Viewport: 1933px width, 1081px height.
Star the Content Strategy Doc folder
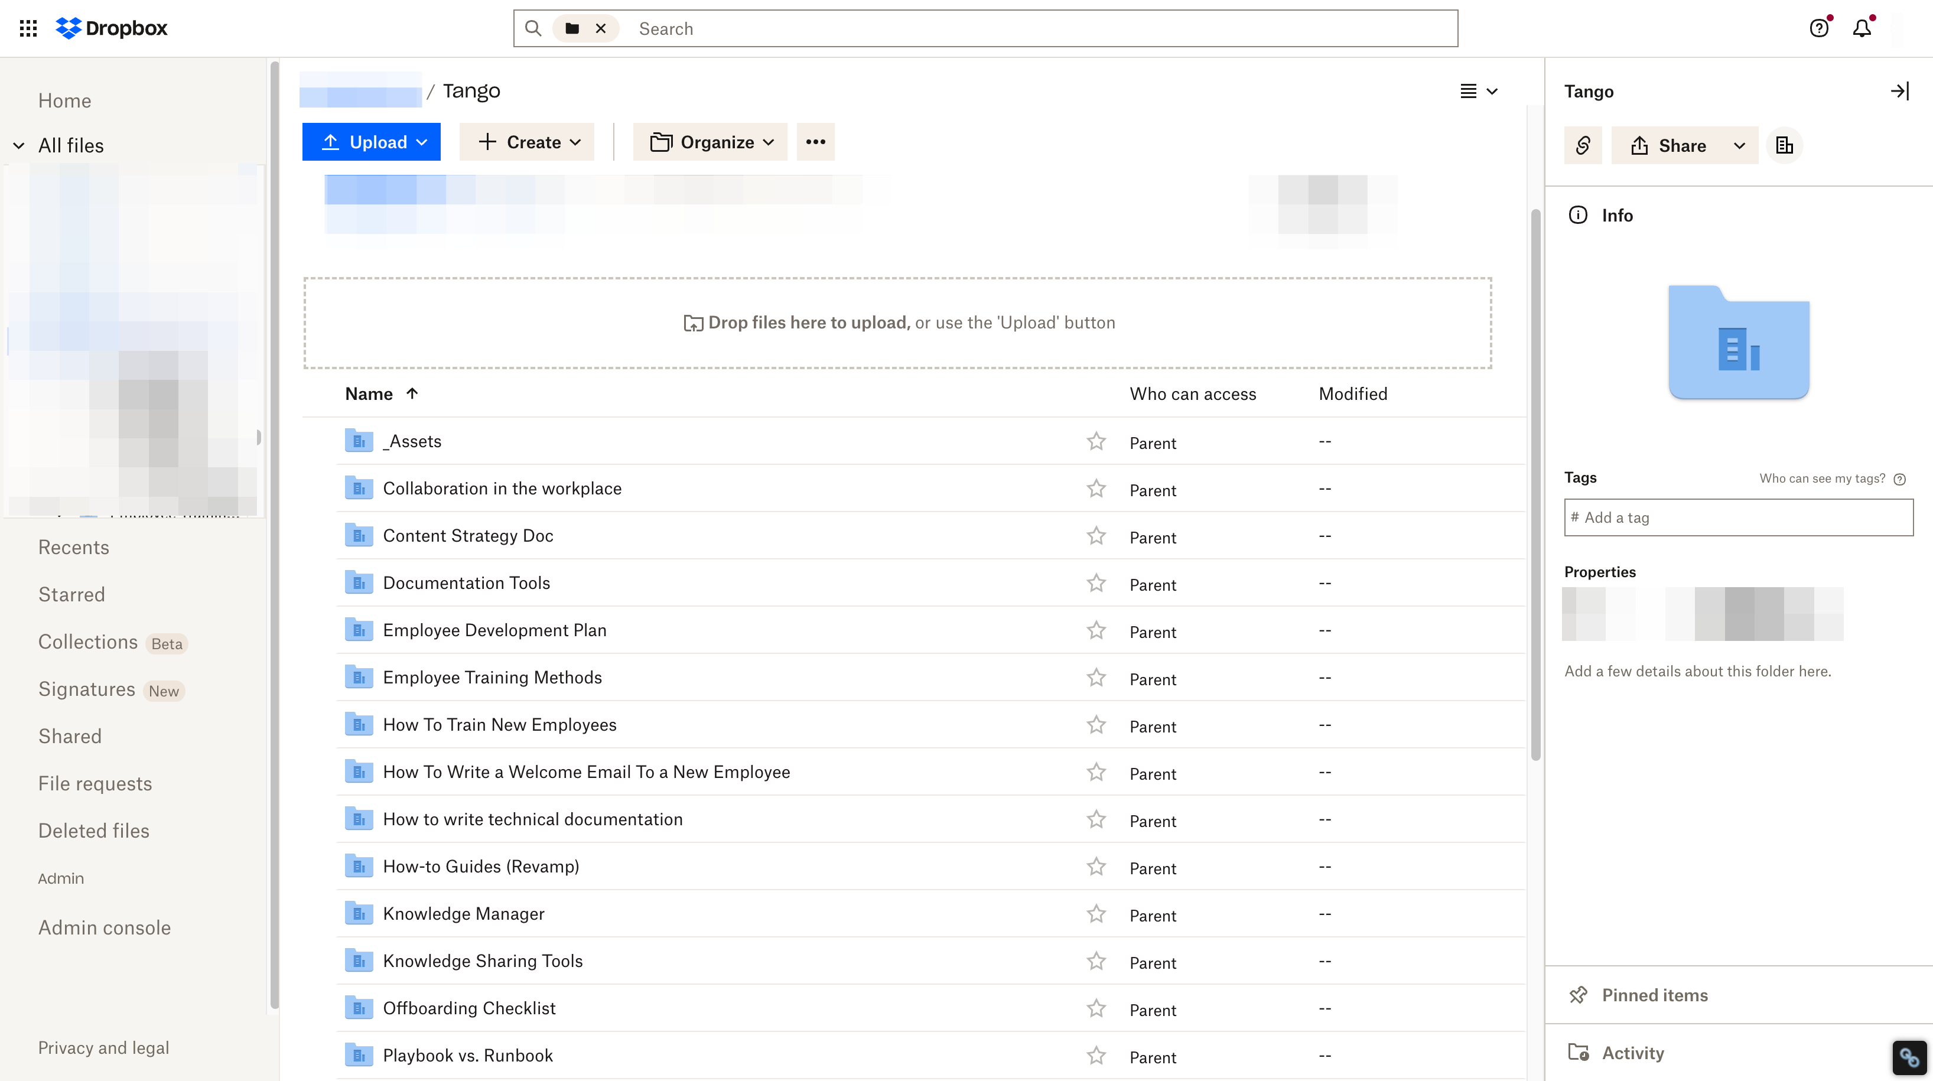click(1095, 536)
